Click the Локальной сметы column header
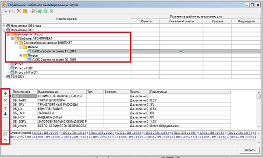The height and width of the screenshot is (158, 263). [181, 22]
